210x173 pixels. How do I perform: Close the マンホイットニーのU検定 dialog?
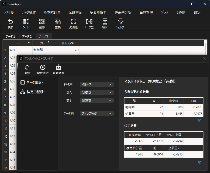tap(204, 58)
